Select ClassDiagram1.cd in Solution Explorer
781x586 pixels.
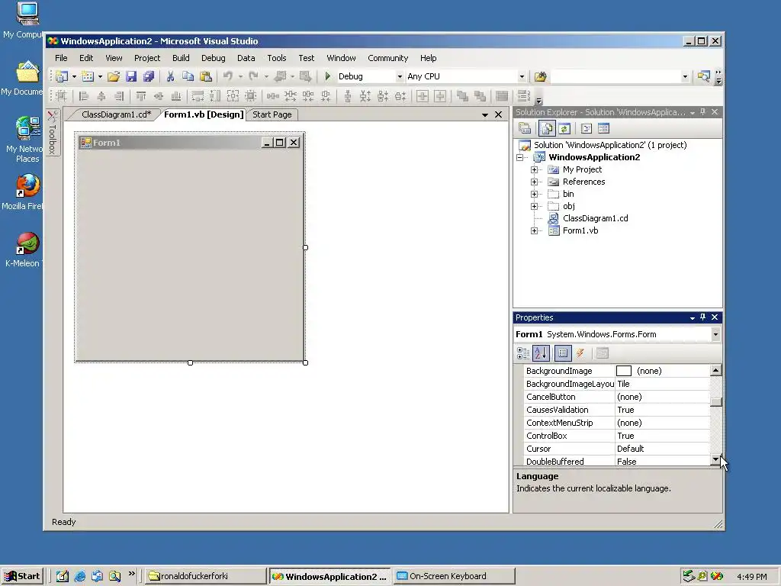595,218
